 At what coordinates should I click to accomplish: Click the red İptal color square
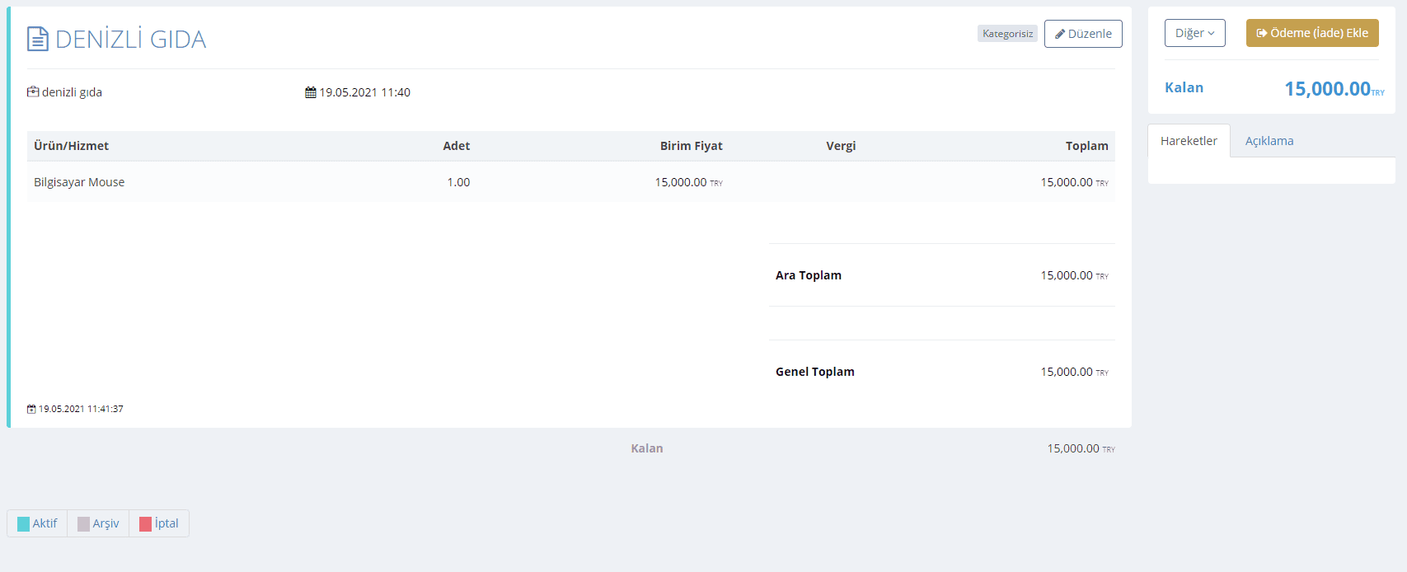pyautogui.click(x=145, y=524)
